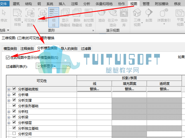Uncheck 分析条形基础 visibility checkbox
This screenshot has width=185, height=138.
tap(14, 105)
